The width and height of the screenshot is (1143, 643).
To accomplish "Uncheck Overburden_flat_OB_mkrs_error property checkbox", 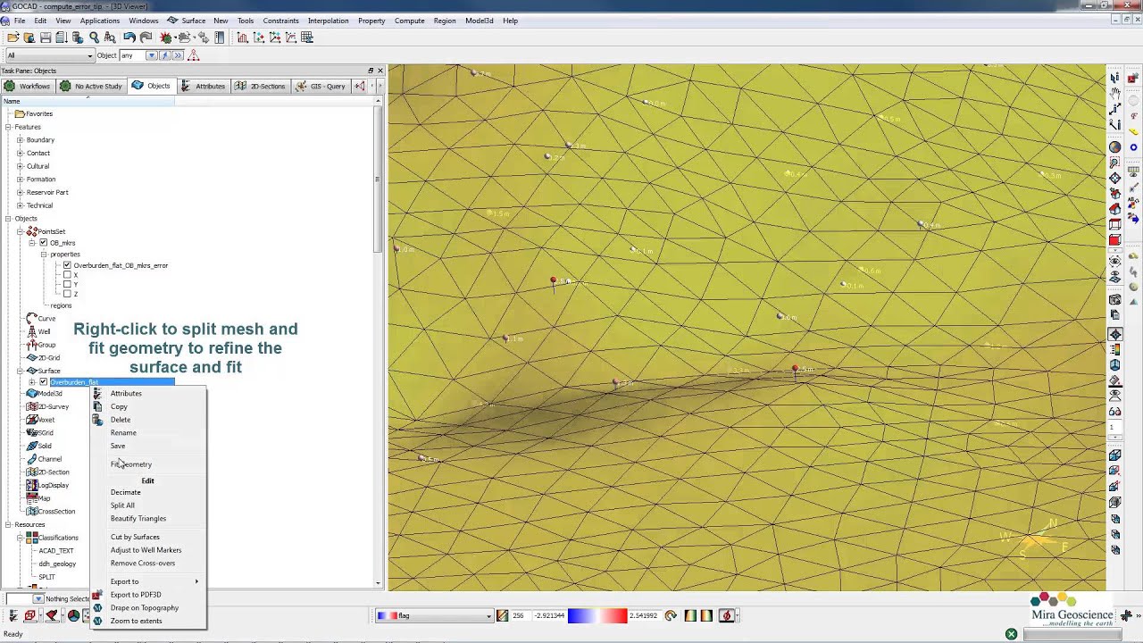I will pos(67,265).
